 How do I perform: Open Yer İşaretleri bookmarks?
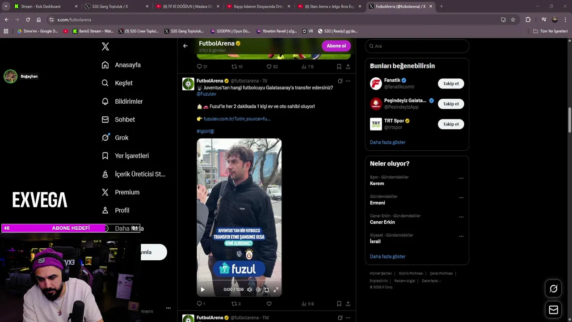tap(125, 156)
